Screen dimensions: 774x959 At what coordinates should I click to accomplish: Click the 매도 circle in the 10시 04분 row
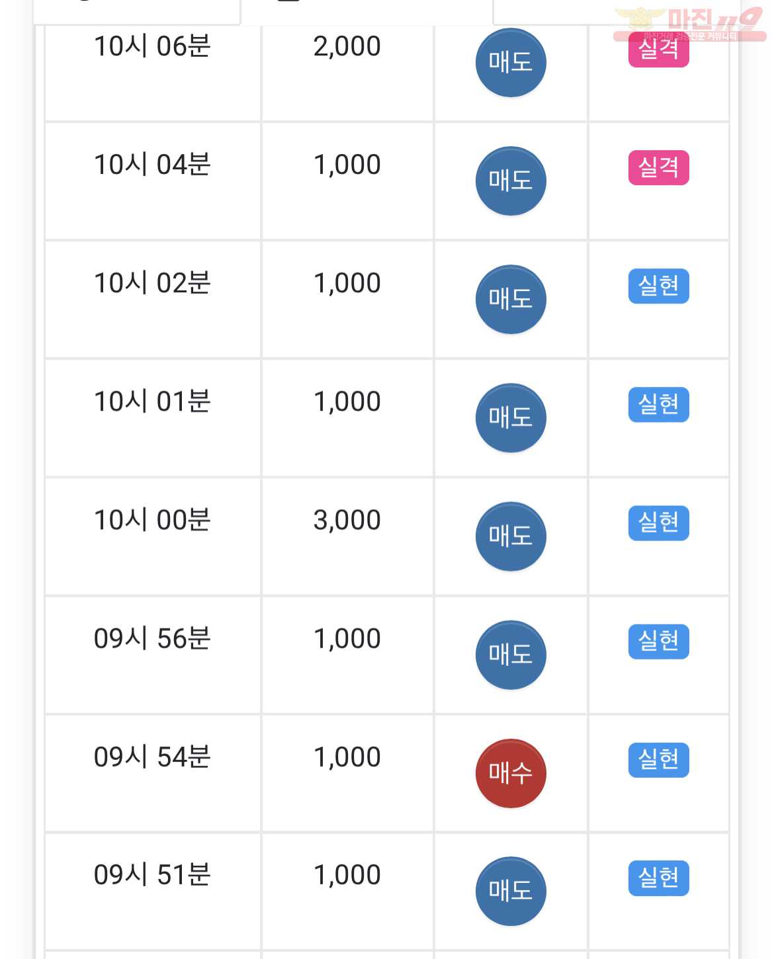(511, 181)
